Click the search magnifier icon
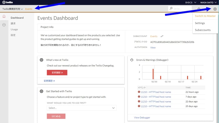This screenshot has width=219, height=123. tap(171, 8)
